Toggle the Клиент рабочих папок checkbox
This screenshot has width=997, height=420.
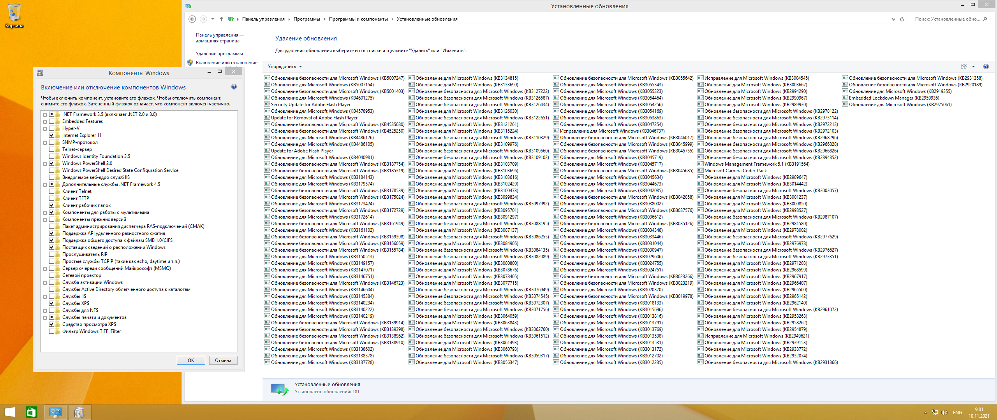click(51, 205)
